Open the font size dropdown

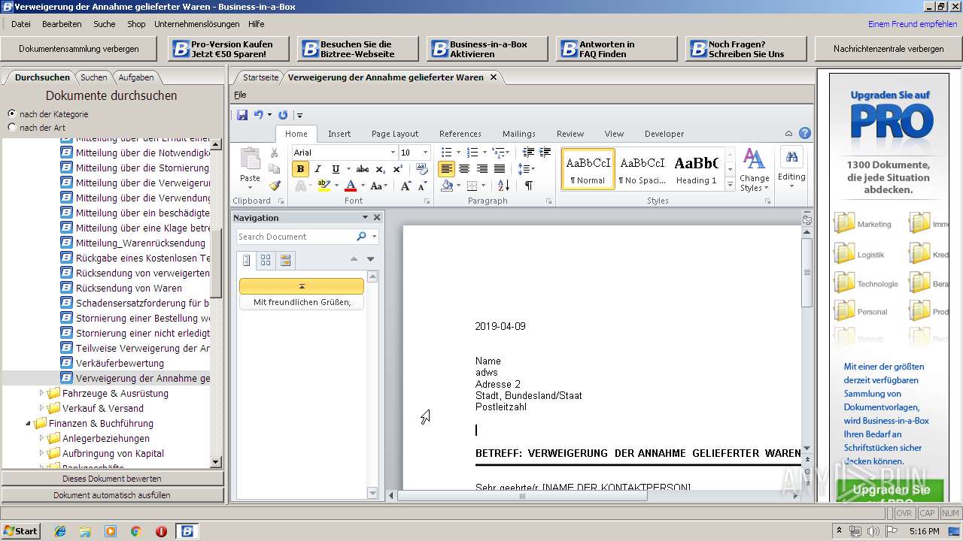tap(424, 153)
